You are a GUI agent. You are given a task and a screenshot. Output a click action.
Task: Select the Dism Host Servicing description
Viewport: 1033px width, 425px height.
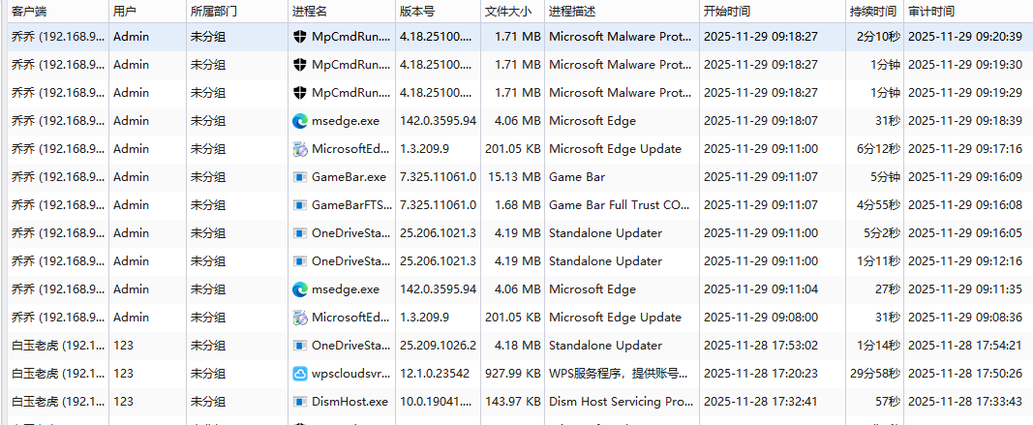coord(622,401)
